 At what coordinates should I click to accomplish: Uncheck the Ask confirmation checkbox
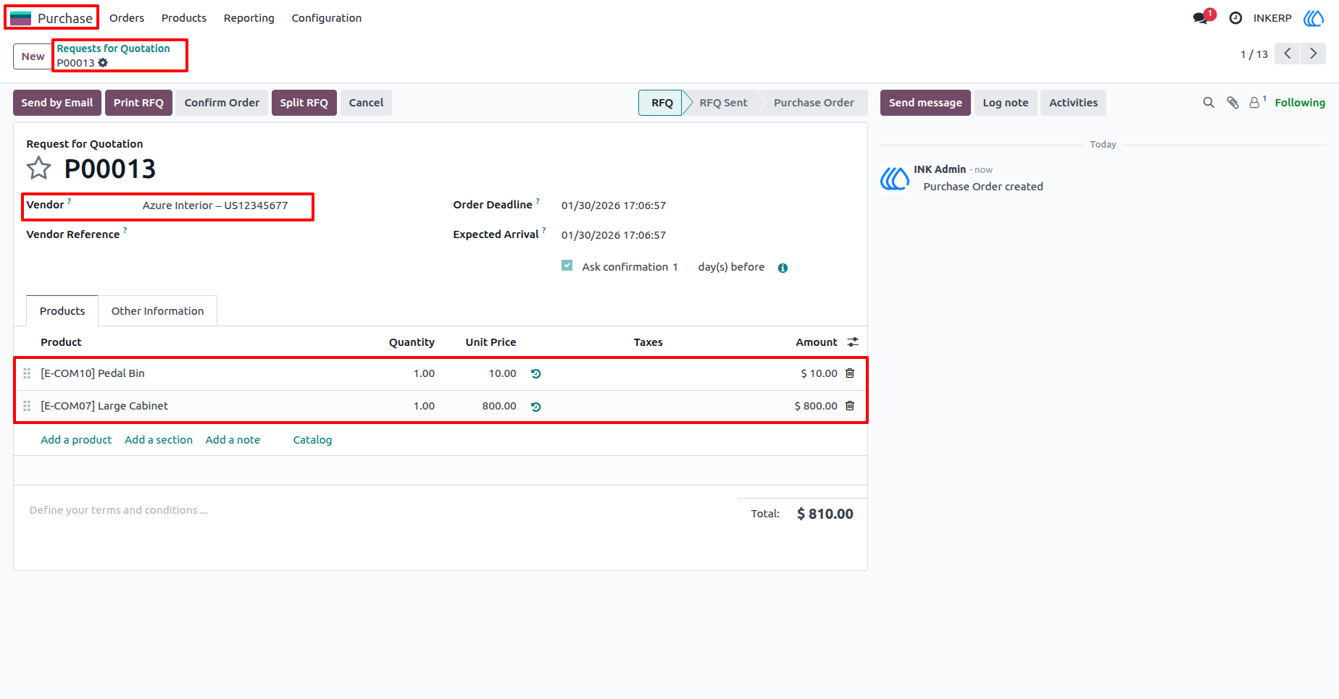567,266
